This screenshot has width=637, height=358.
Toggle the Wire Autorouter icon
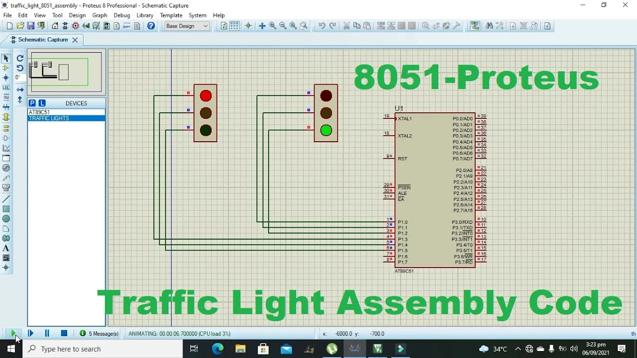coord(475,26)
